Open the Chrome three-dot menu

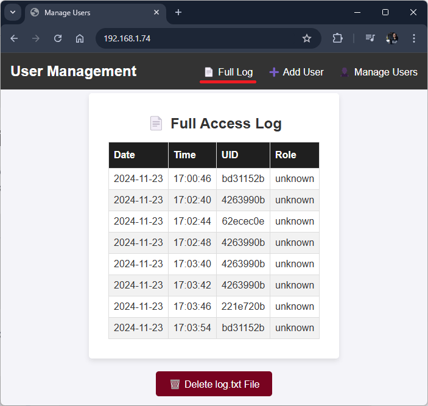[414, 38]
